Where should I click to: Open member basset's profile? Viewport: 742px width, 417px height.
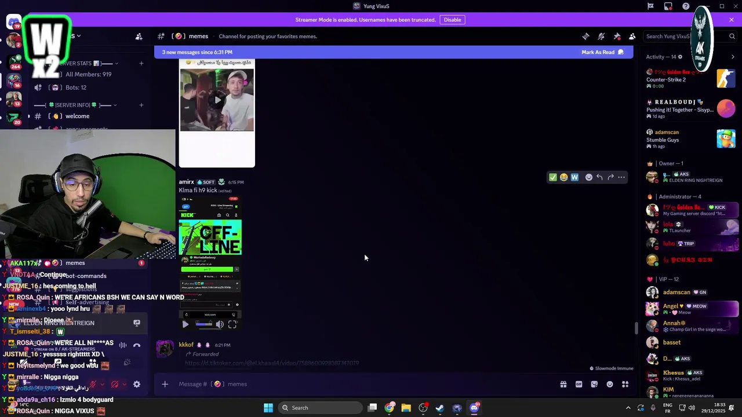(x=691, y=342)
